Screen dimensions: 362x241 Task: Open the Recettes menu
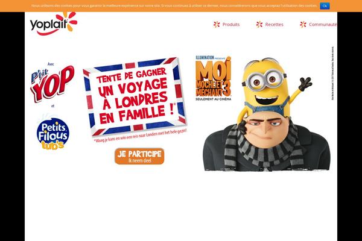[274, 25]
